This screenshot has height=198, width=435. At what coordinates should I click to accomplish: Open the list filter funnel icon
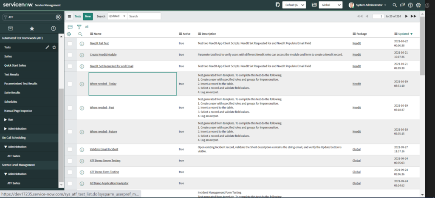[79, 27]
